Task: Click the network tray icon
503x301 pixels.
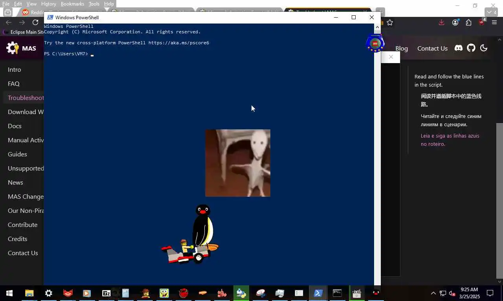Action: [443, 293]
